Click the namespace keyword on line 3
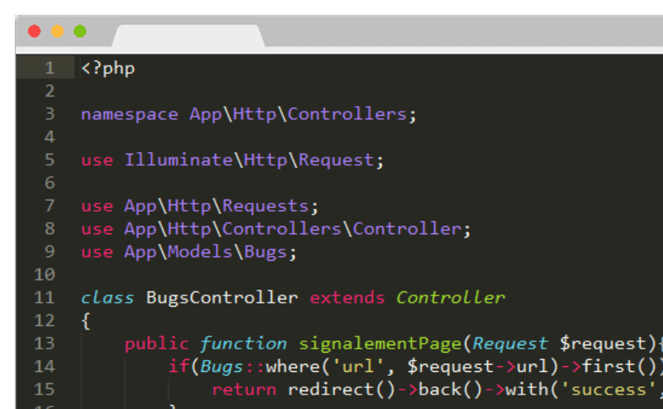Viewport: 663px width, 409px height. [129, 114]
